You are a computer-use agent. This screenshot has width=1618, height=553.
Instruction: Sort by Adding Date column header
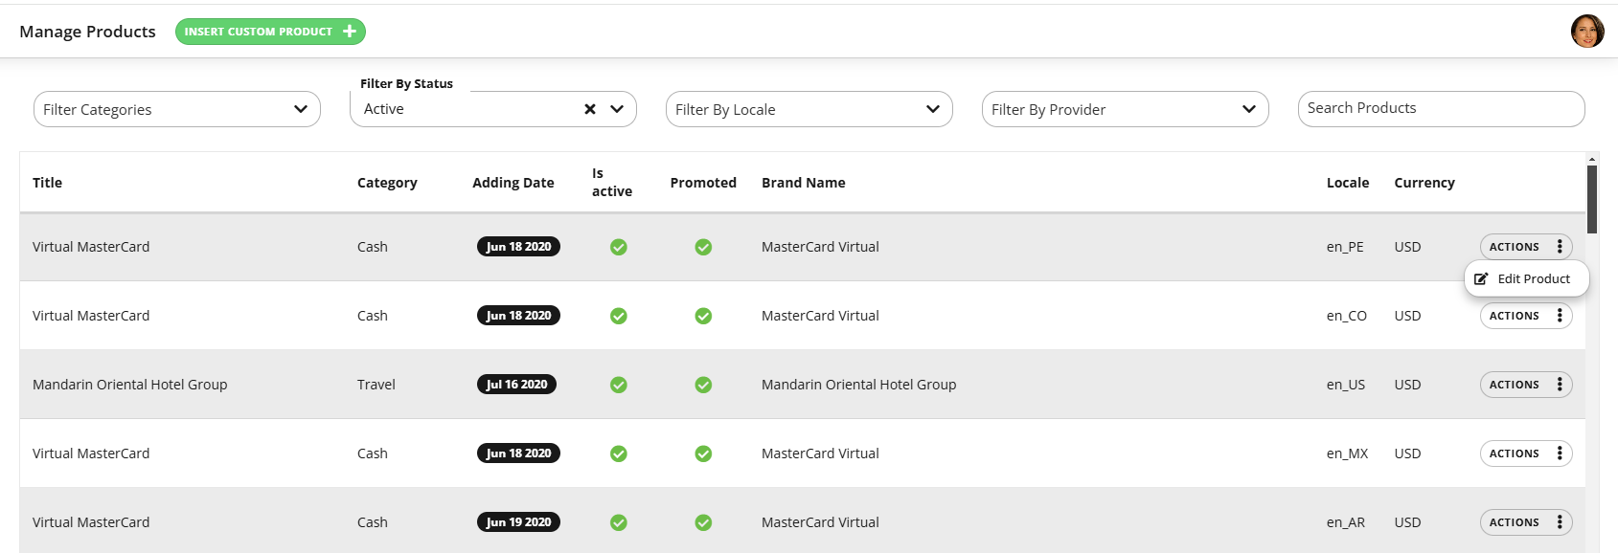click(513, 183)
